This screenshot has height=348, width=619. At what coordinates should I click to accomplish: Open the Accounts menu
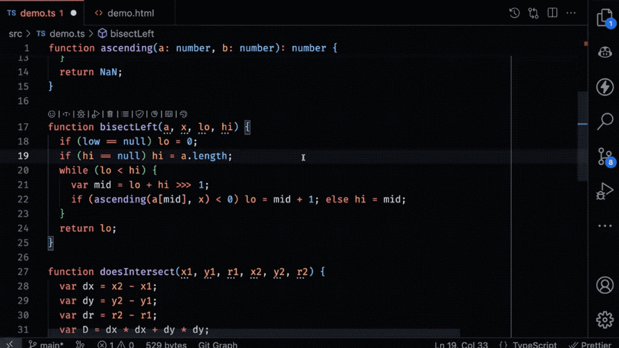tap(605, 285)
